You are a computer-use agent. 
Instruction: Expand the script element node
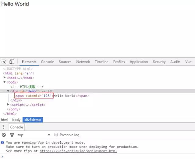point(8,105)
